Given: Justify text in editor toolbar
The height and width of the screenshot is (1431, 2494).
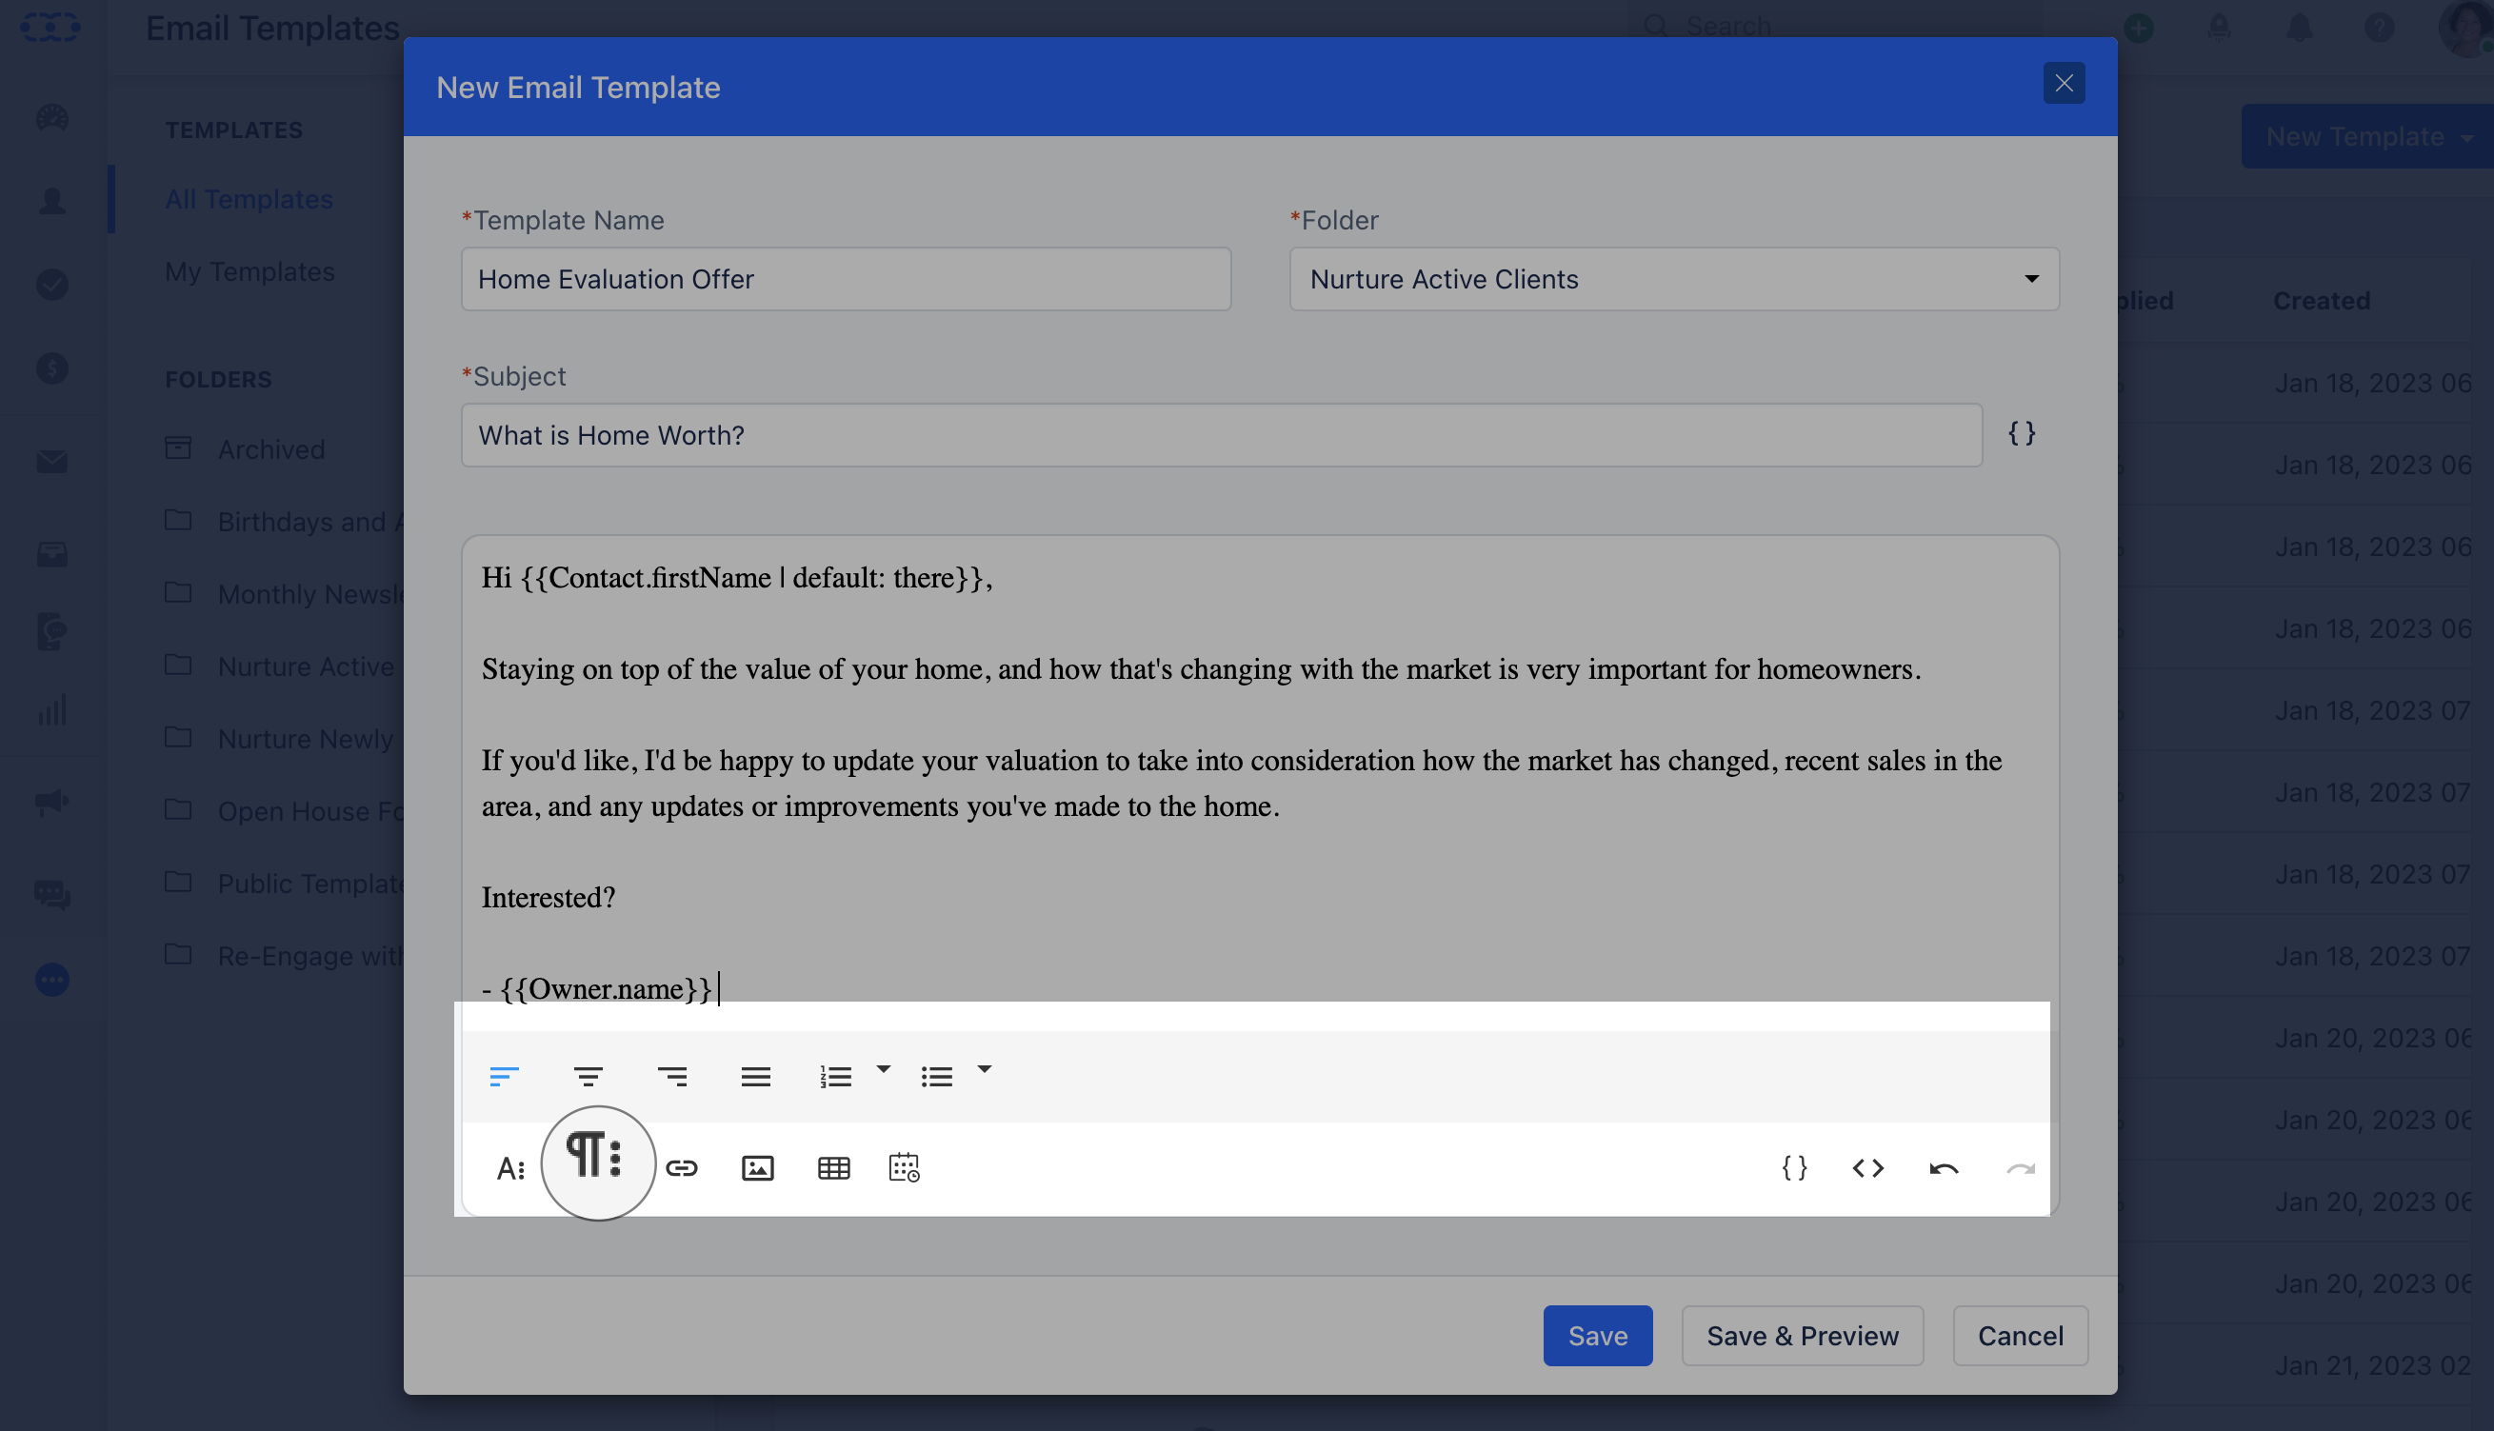Looking at the screenshot, I should [x=755, y=1076].
